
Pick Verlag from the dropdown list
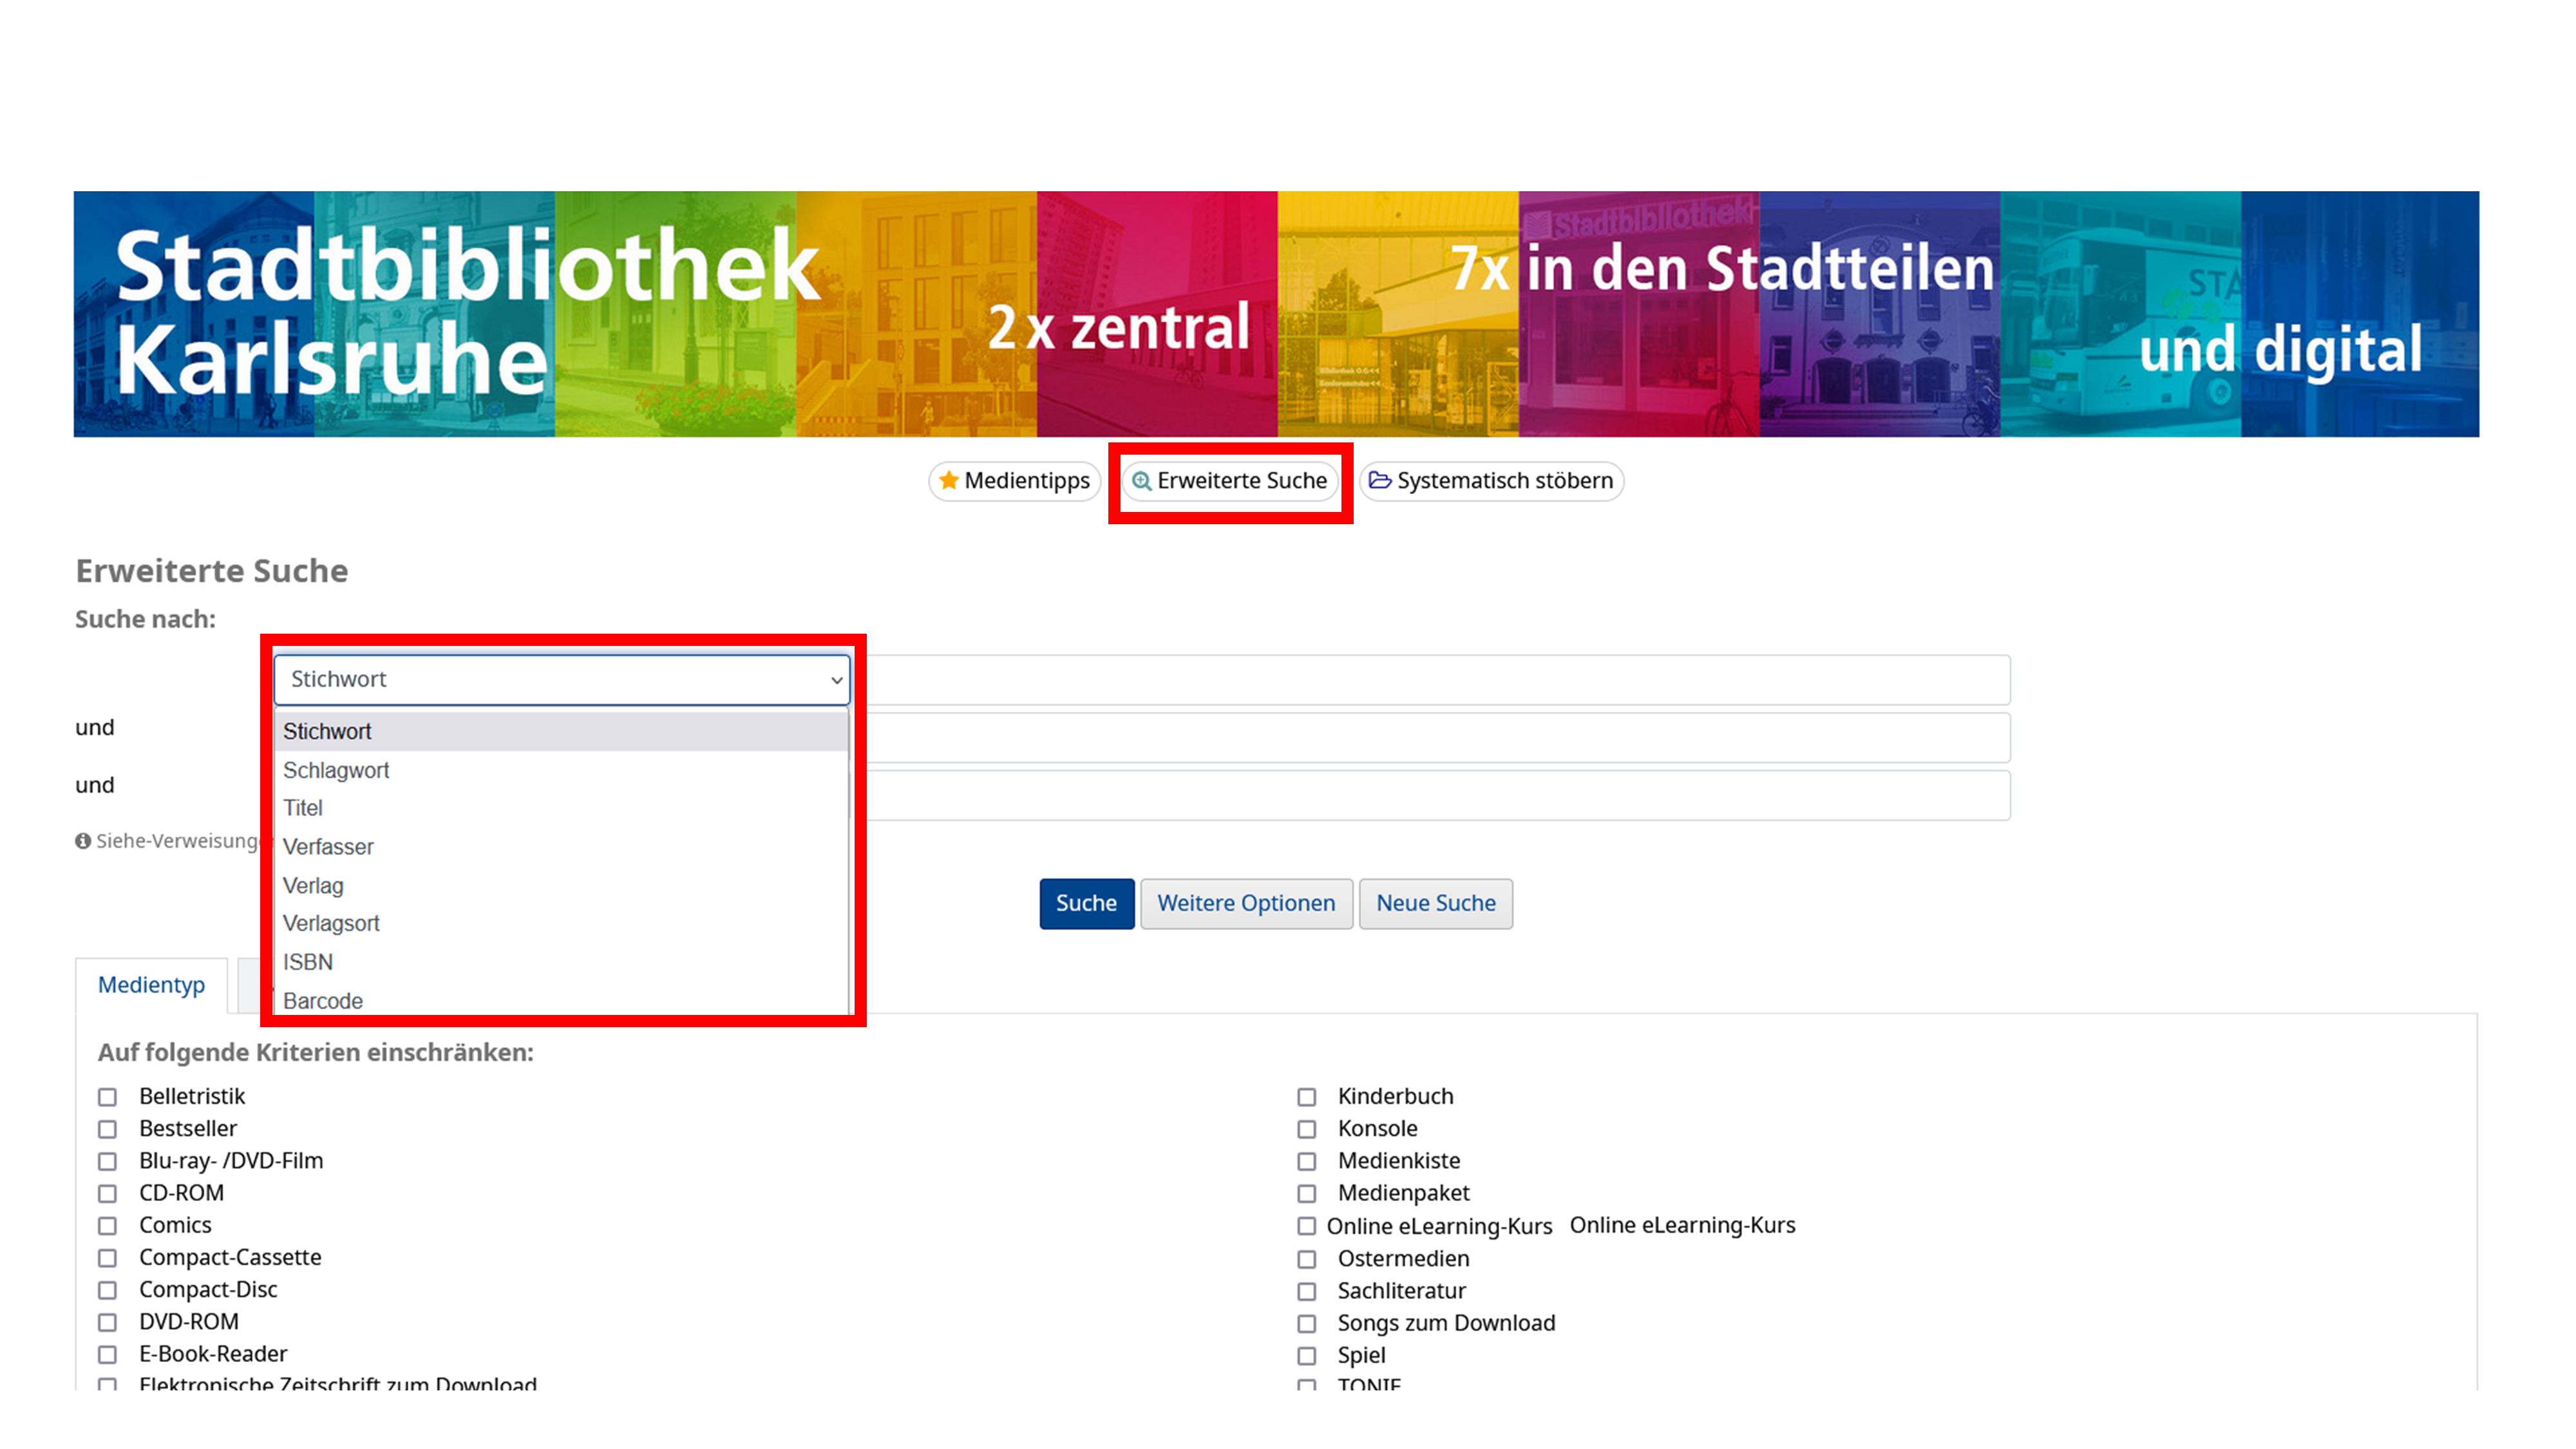tap(562, 885)
